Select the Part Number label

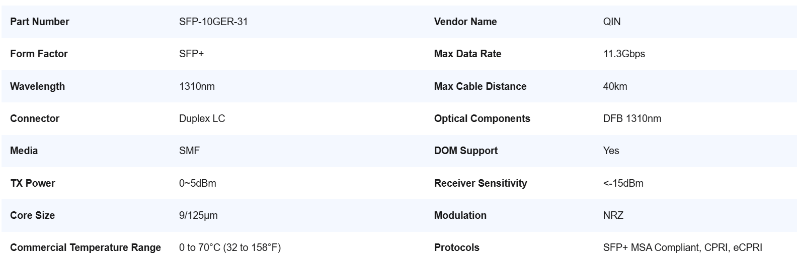[40, 22]
